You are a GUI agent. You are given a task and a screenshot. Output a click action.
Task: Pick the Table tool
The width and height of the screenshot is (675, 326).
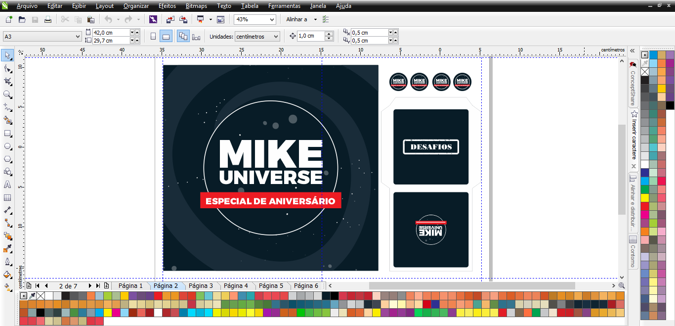coord(7,197)
